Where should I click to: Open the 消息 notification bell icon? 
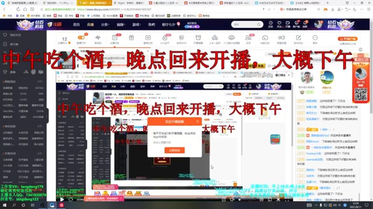click(305, 23)
